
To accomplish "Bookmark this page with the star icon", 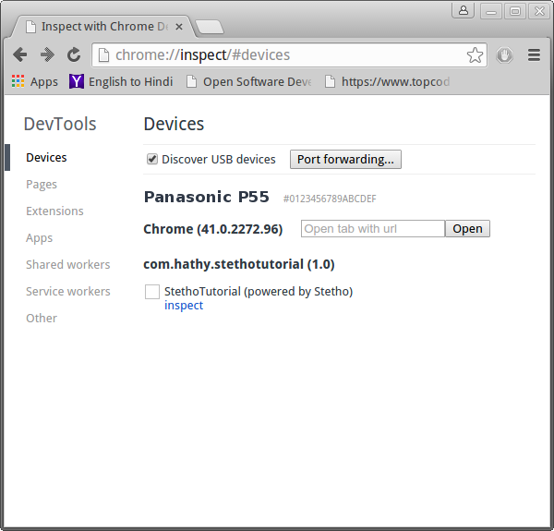I will point(475,55).
